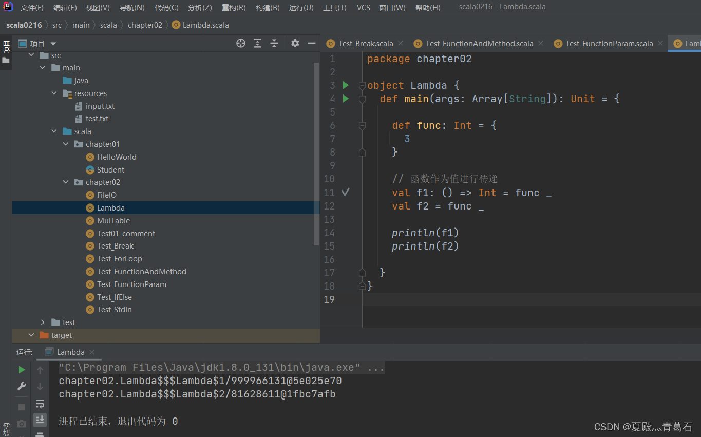Click the down arrow in run console toolbar

tap(40, 386)
